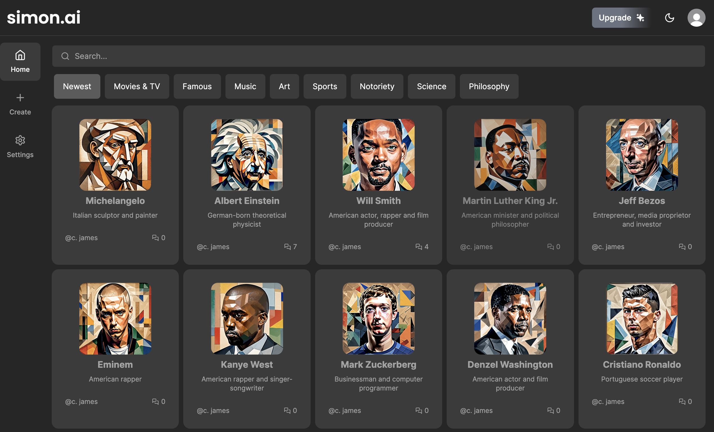Click @c. james under Eminem

(x=82, y=402)
